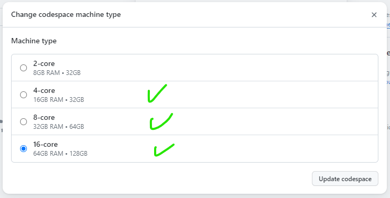
Task: Click the Update codespace button
Action: point(345,178)
